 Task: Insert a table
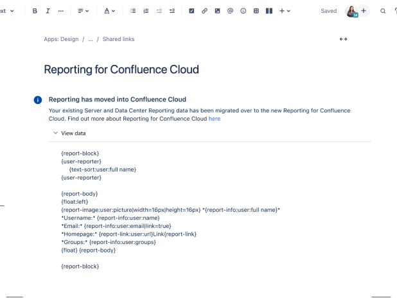[x=256, y=11]
